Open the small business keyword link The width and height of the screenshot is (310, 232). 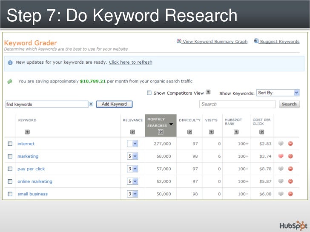coord(32,194)
